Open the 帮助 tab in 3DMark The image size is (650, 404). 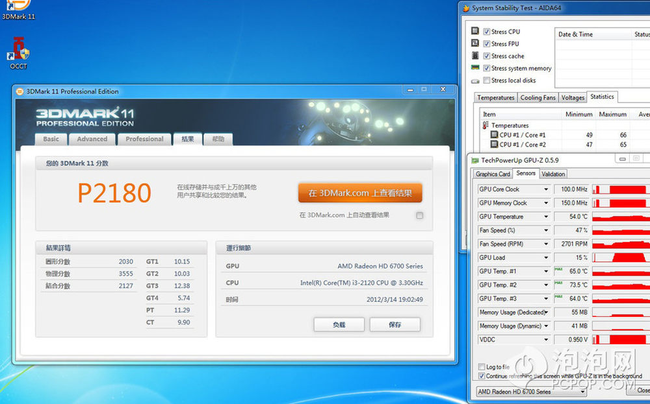click(x=218, y=139)
